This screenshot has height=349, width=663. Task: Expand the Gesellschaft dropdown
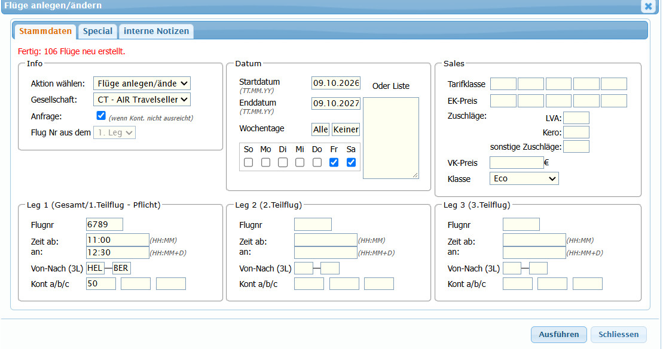(142, 100)
